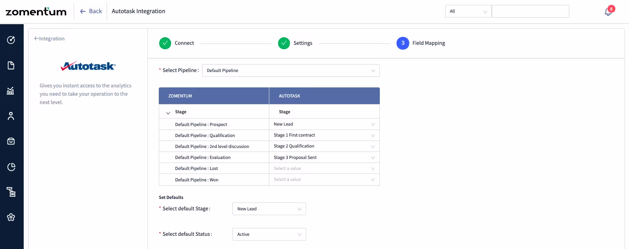The height and width of the screenshot is (249, 629).
Task: Open the person contacts icon in sidebar
Action: click(11, 116)
